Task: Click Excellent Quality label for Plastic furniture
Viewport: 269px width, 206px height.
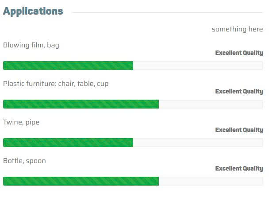Action: pyautogui.click(x=239, y=92)
